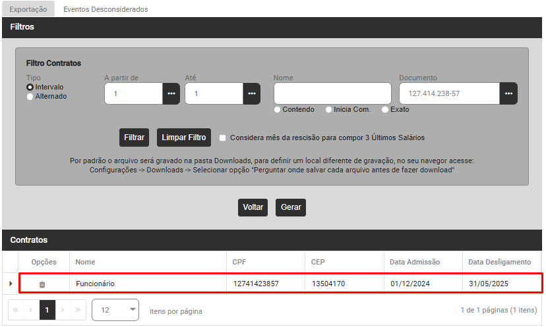This screenshot has height=327, width=546.
Task: Choose Exato name match option
Action: pos(385,109)
